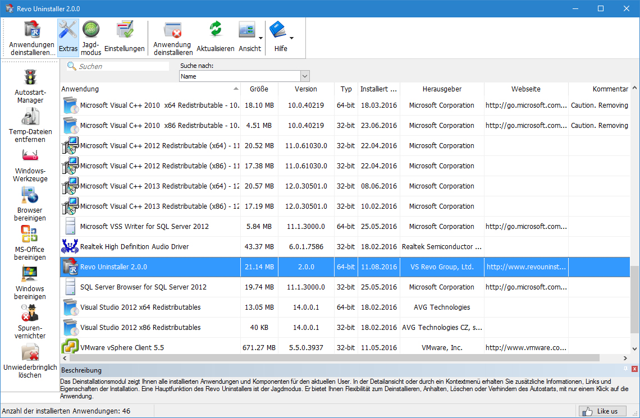Click http://www.vmware.co... website cell
Screen dimensions: 640x418
[526, 347]
